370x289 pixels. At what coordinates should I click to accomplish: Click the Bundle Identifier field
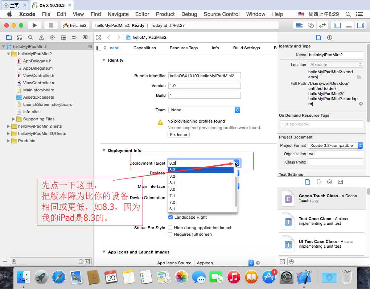[x=204, y=76]
